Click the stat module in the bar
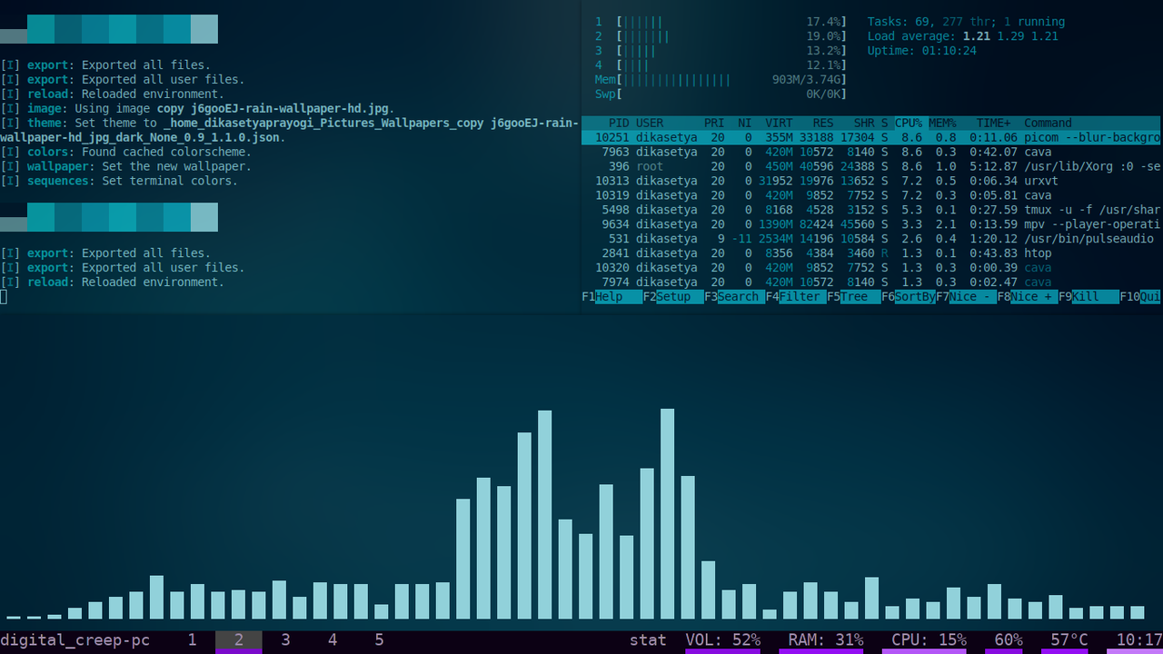This screenshot has width=1163, height=654. point(648,640)
